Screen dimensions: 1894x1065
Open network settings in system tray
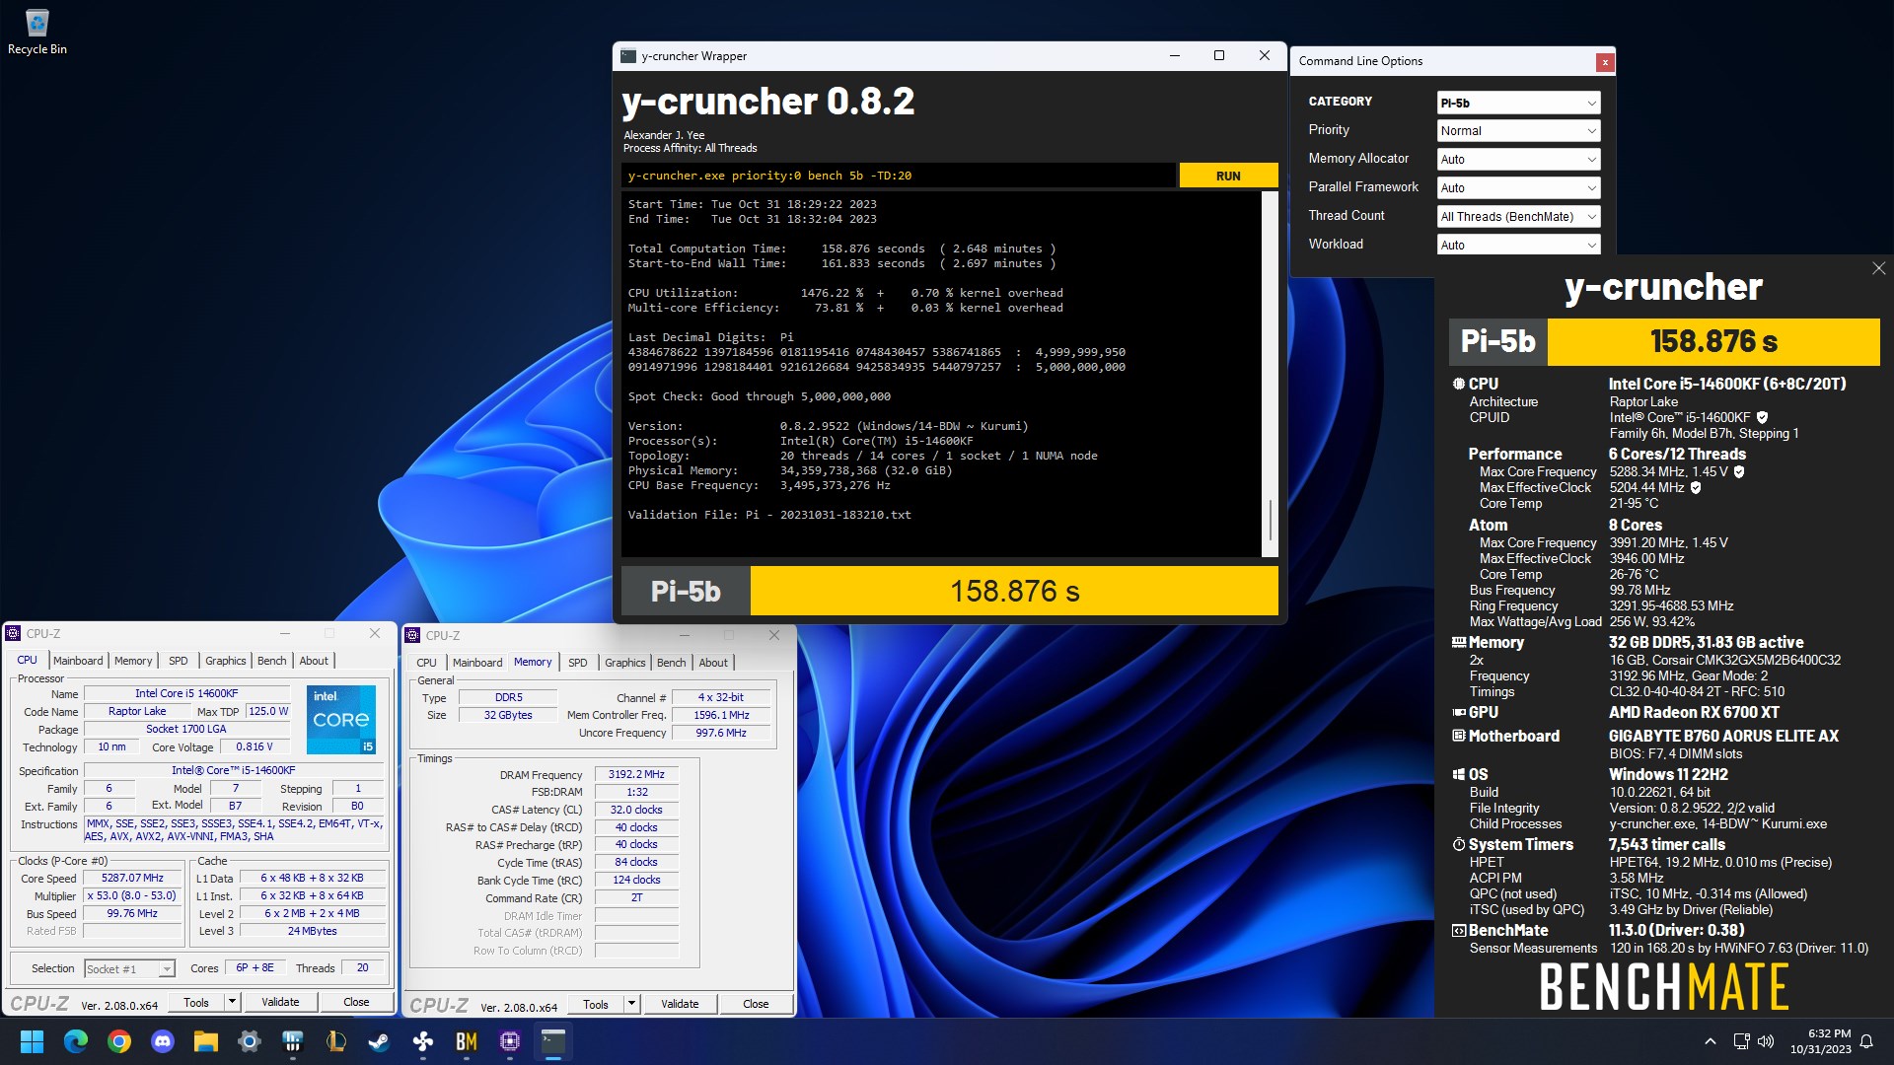(1742, 1041)
